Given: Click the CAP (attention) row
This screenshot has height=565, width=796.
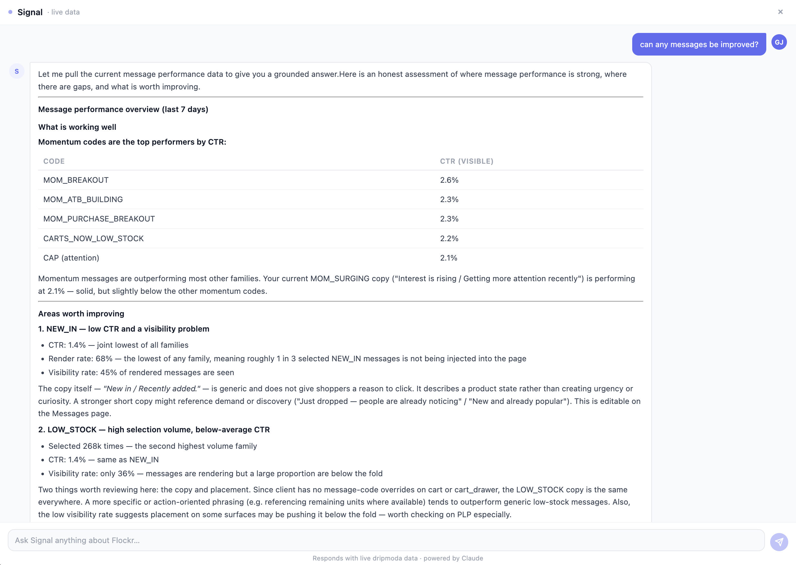Looking at the screenshot, I should pyautogui.click(x=71, y=257).
